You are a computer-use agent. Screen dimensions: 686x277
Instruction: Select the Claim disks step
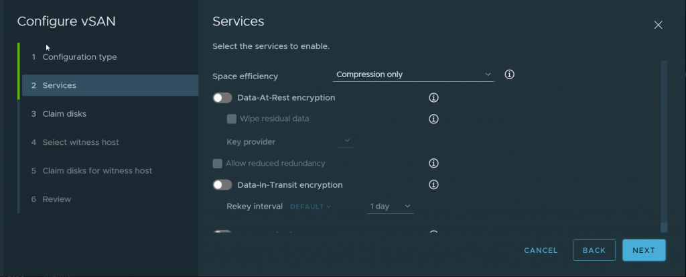coord(64,114)
